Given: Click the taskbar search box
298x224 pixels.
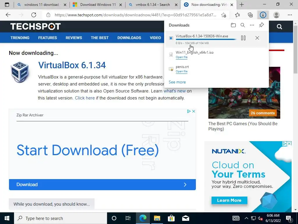Looking at the screenshot, I should [61, 218].
